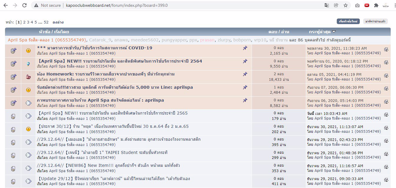This screenshot has height=188, width=396.
Task: Click the extensions puzzle icon in the browser toolbar
Action: pos(377,5)
